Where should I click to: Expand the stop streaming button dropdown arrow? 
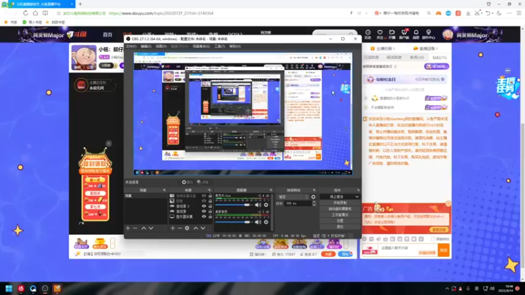[x=357, y=197]
